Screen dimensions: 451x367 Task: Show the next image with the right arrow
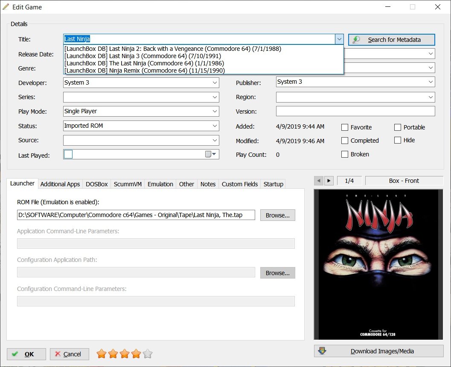point(329,181)
